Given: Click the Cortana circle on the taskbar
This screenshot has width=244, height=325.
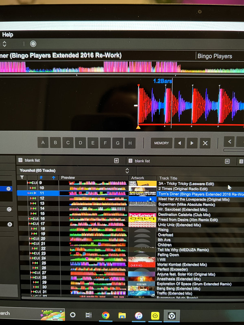Looking at the screenshot, I should 73,314.
